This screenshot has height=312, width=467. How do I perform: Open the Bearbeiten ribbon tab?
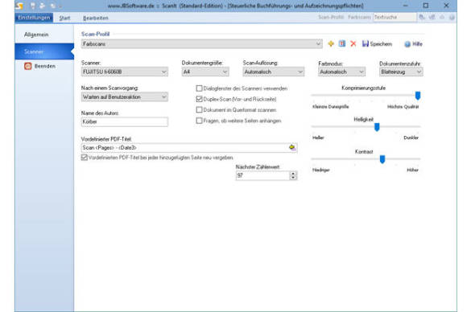pyautogui.click(x=96, y=18)
